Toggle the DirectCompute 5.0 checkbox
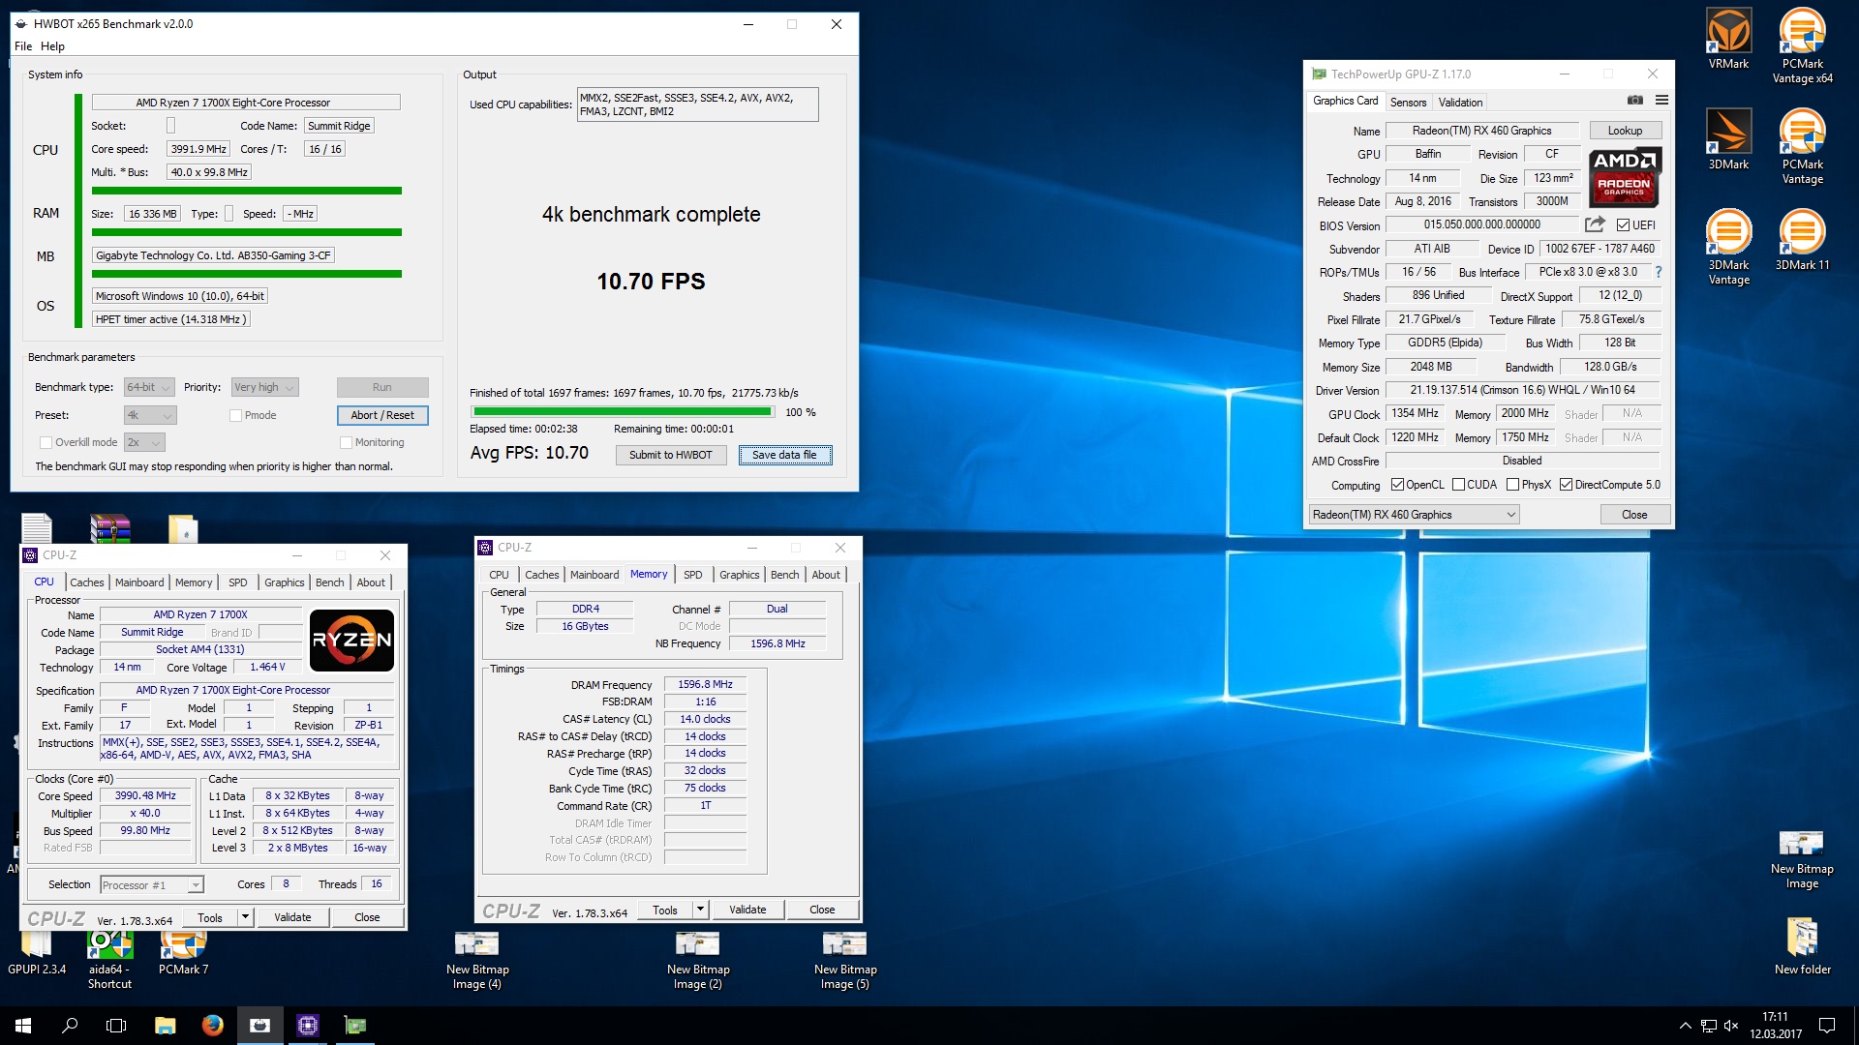1859x1045 pixels. [1566, 485]
